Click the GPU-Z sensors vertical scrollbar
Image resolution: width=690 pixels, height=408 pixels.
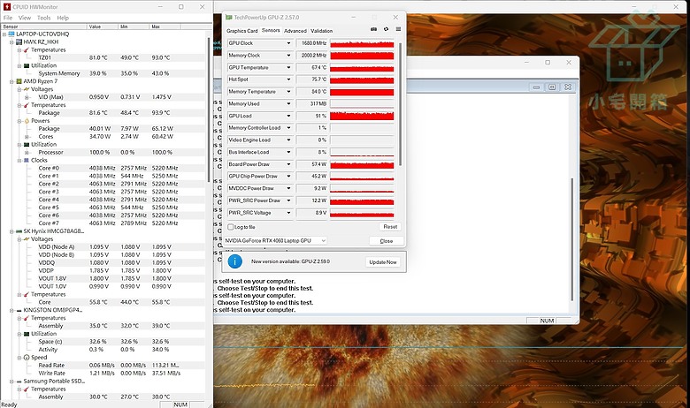[400, 104]
